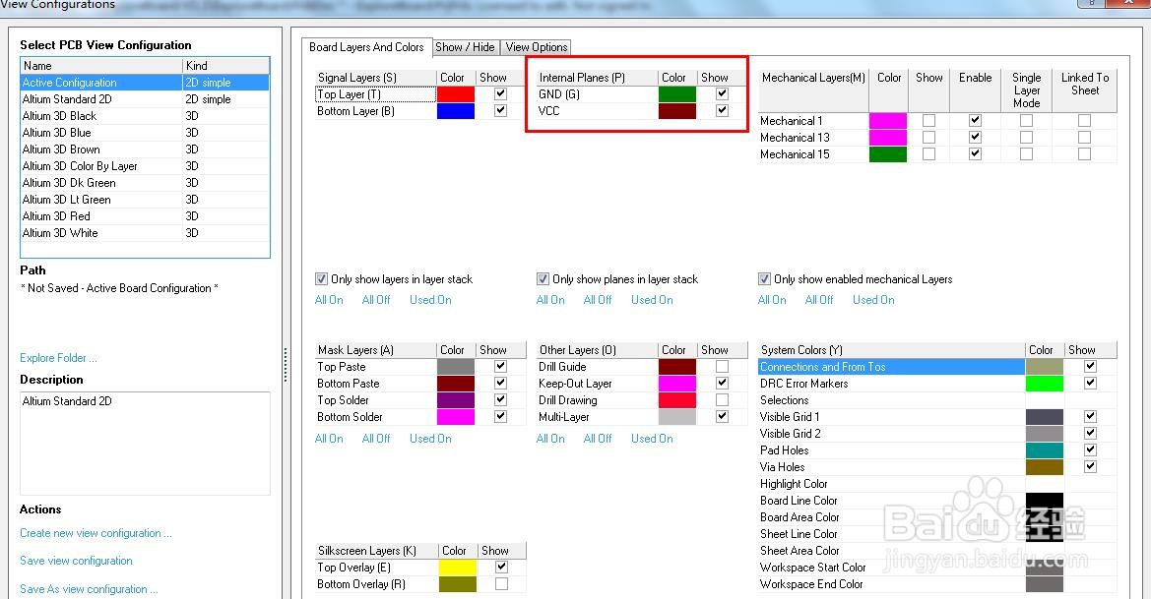Image resolution: width=1151 pixels, height=599 pixels.
Task: Select Altium 3D Color By Layer configuration
Action: coord(146,166)
